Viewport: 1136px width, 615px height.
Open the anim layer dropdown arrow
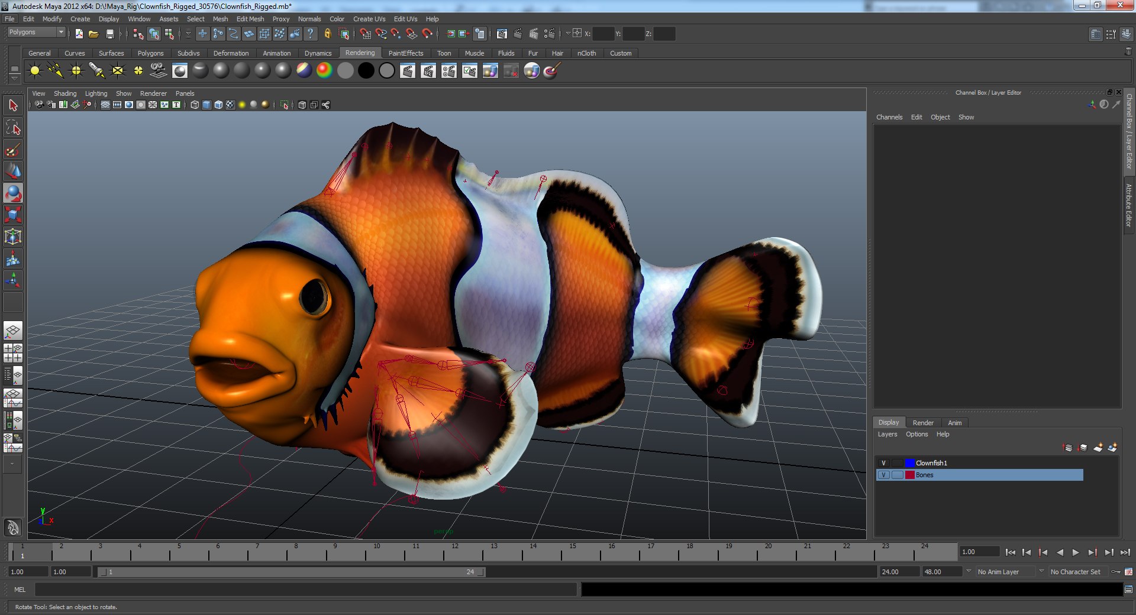point(969,571)
